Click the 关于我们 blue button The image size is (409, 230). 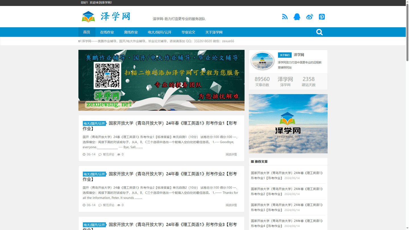pos(285,55)
